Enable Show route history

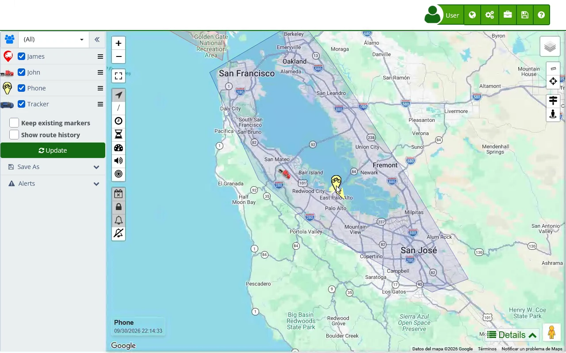(14, 135)
